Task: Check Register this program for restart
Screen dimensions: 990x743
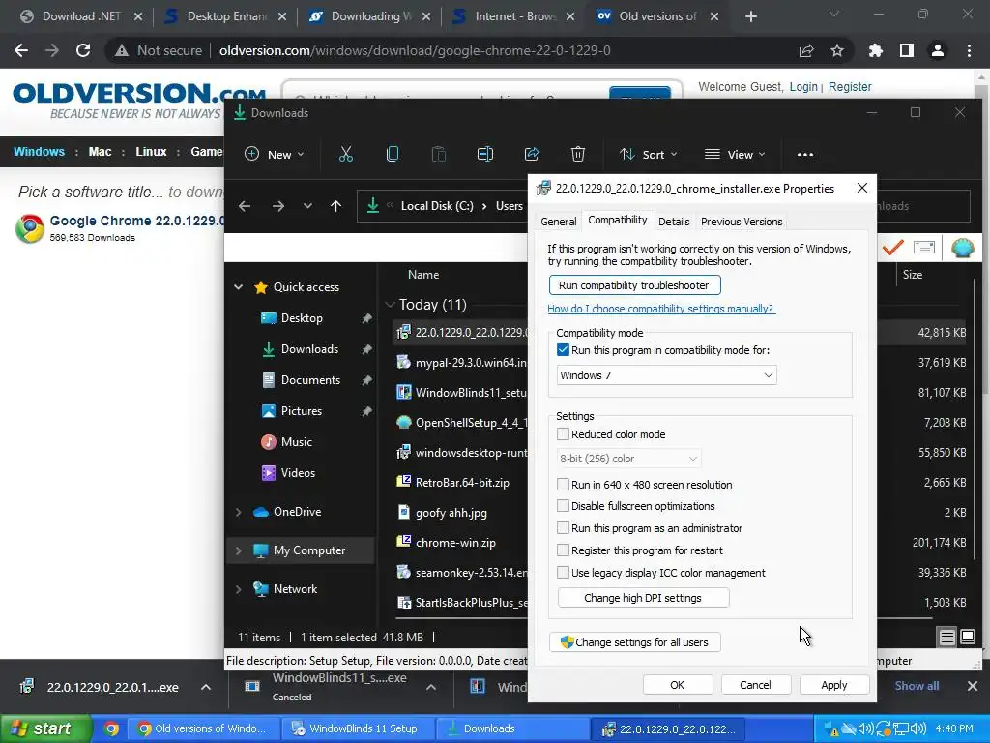Action: [x=563, y=550]
